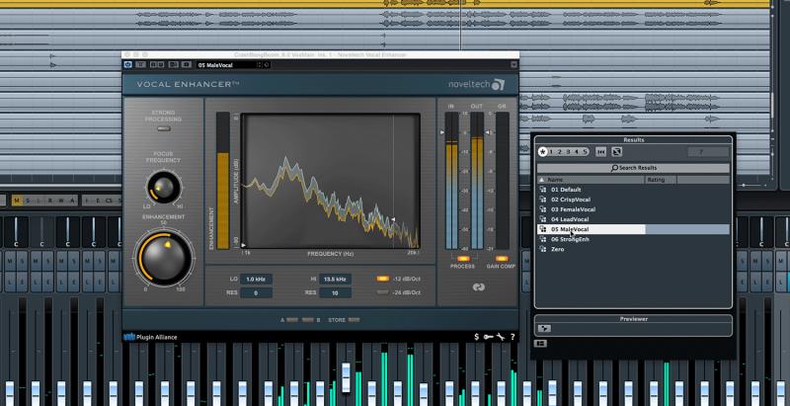790x406 pixels.
Task: Open the preset management icon beside preset name
Action: [266, 65]
